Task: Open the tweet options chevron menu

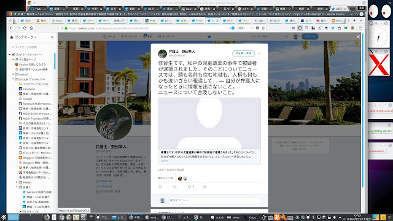Action: point(259,53)
